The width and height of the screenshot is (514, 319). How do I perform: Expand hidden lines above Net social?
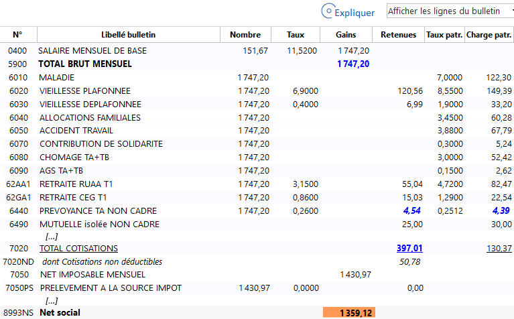51,301
